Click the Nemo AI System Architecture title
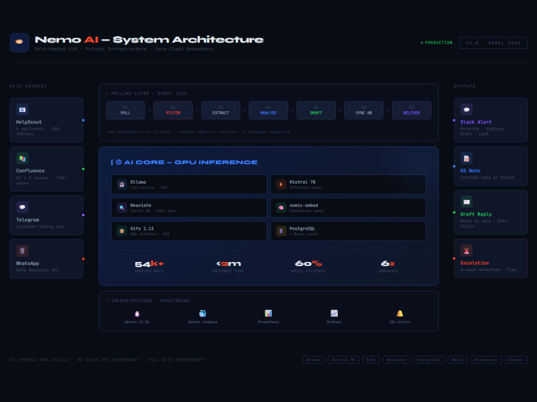This screenshot has width=537, height=402. tap(149, 40)
